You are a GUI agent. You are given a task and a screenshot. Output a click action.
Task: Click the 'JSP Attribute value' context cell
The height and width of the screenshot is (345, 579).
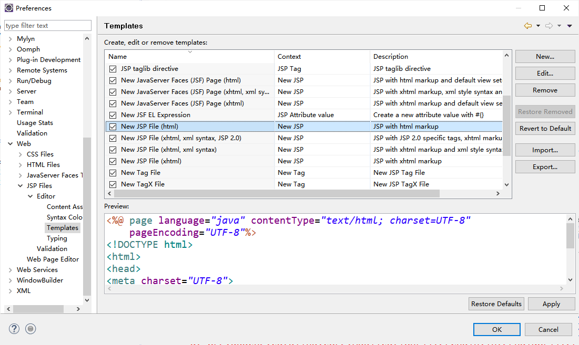coord(306,115)
